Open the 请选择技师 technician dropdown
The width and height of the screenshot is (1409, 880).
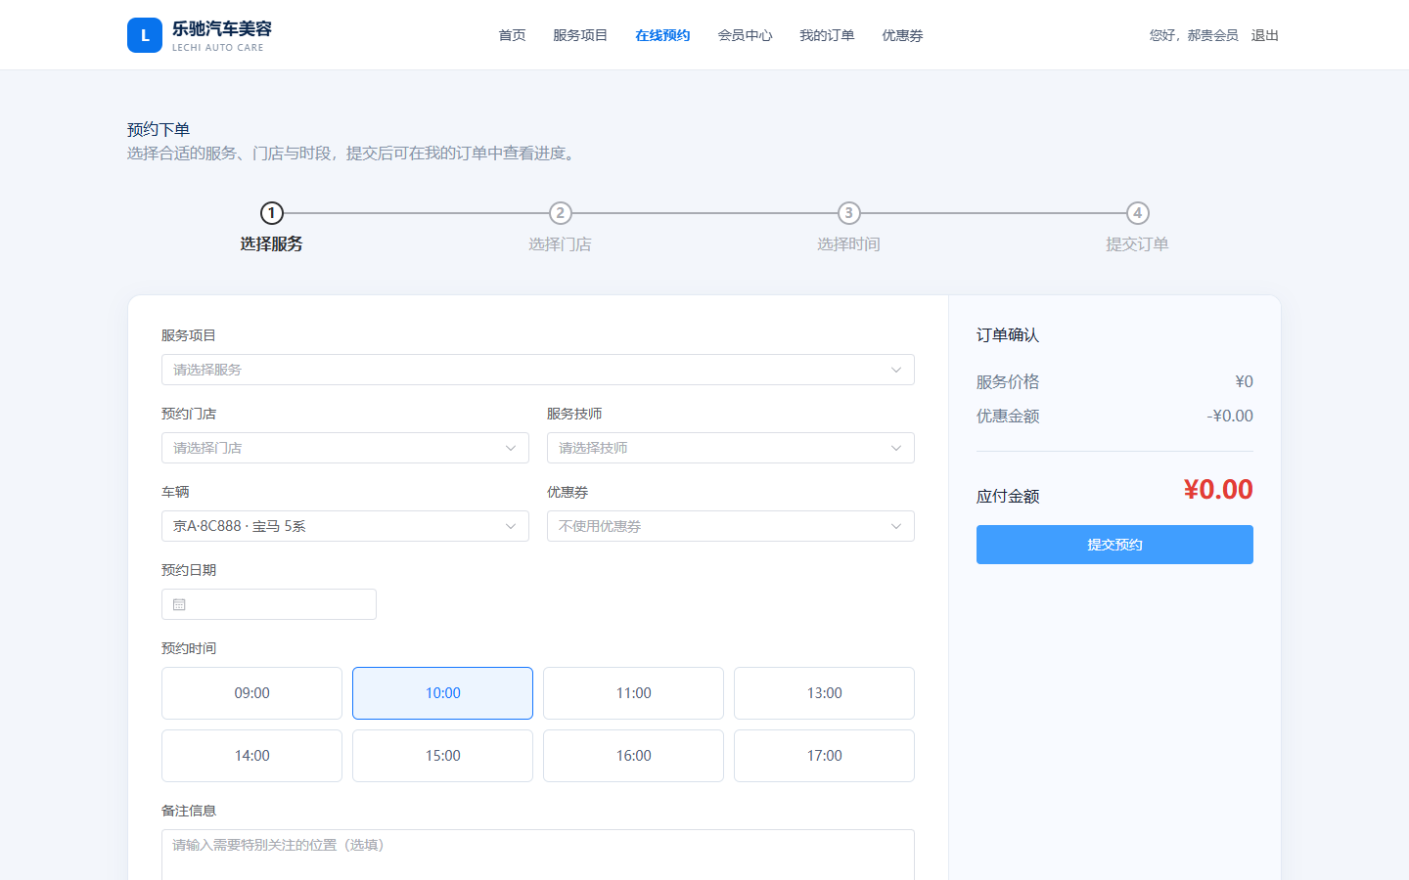pos(731,448)
